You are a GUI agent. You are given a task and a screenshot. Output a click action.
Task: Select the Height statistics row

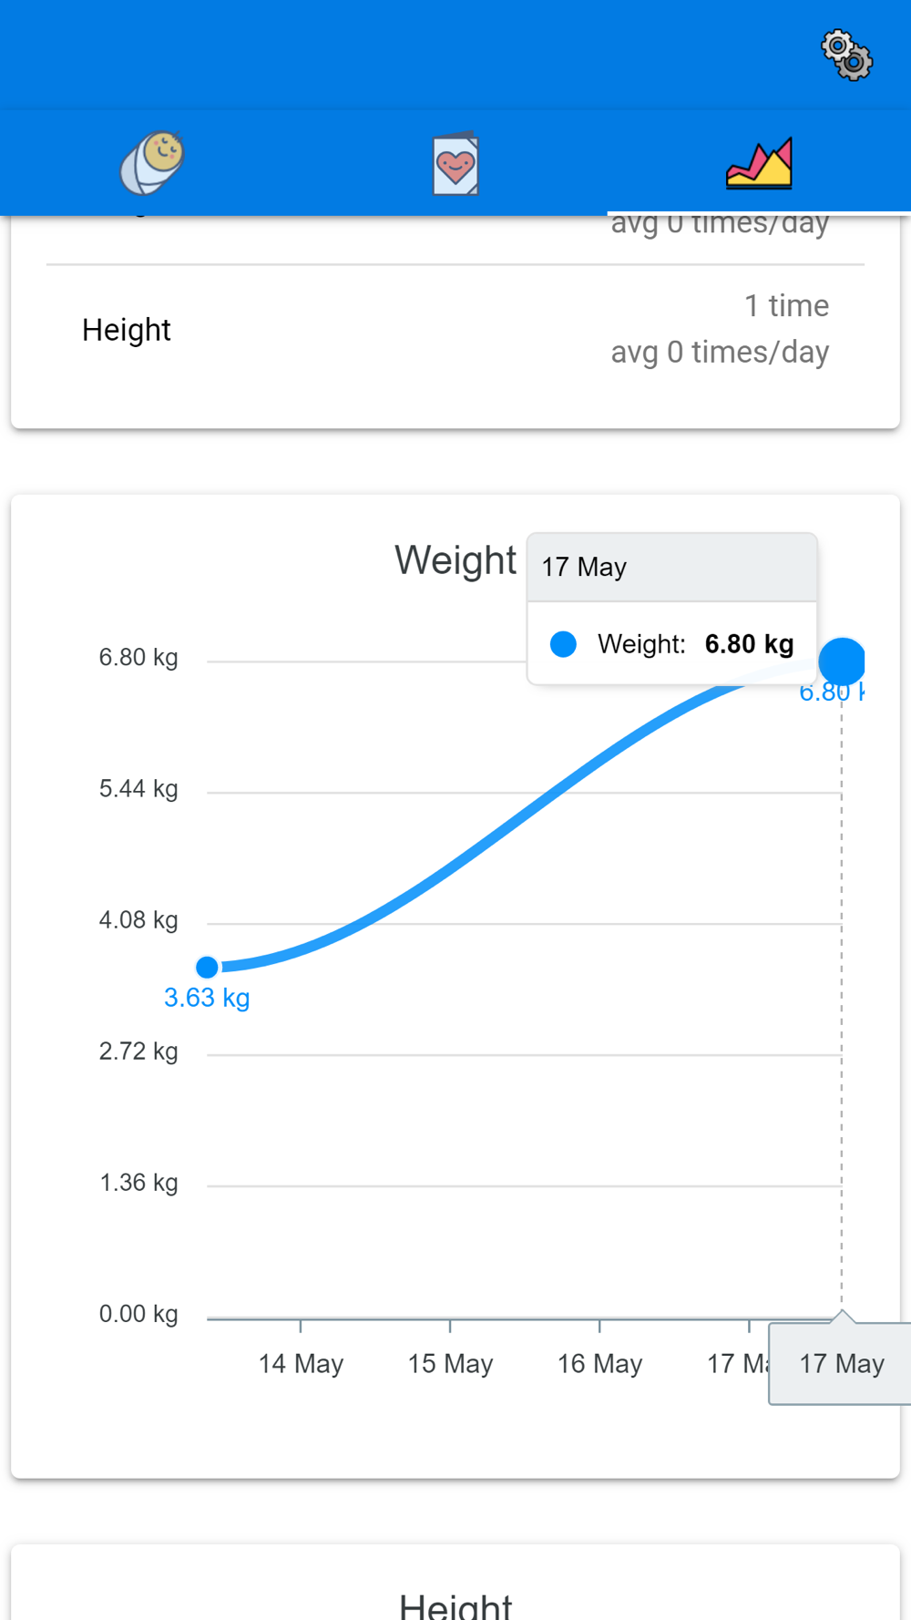(x=455, y=329)
